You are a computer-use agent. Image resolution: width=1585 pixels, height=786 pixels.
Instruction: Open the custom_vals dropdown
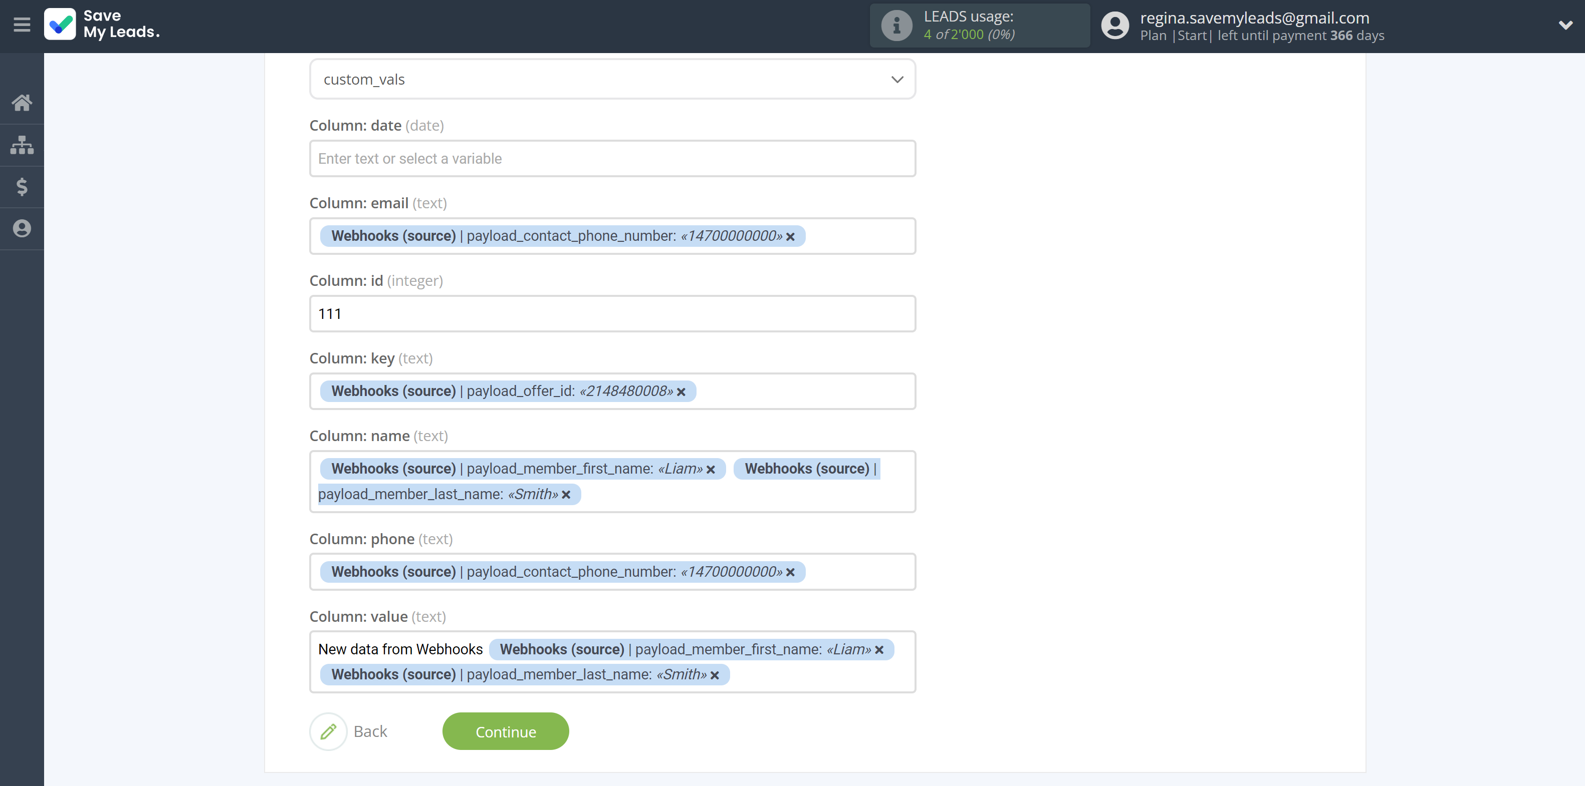coord(612,79)
